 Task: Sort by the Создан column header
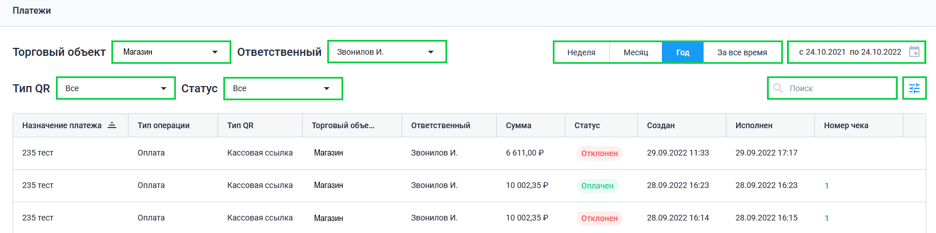click(x=661, y=125)
